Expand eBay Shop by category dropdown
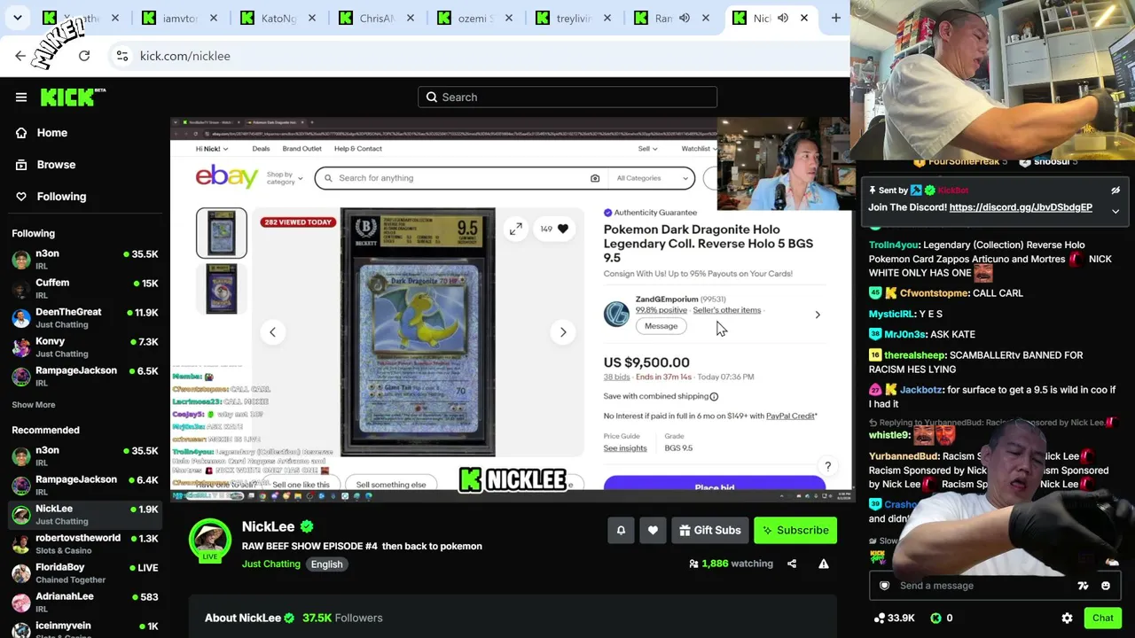 pyautogui.click(x=284, y=178)
